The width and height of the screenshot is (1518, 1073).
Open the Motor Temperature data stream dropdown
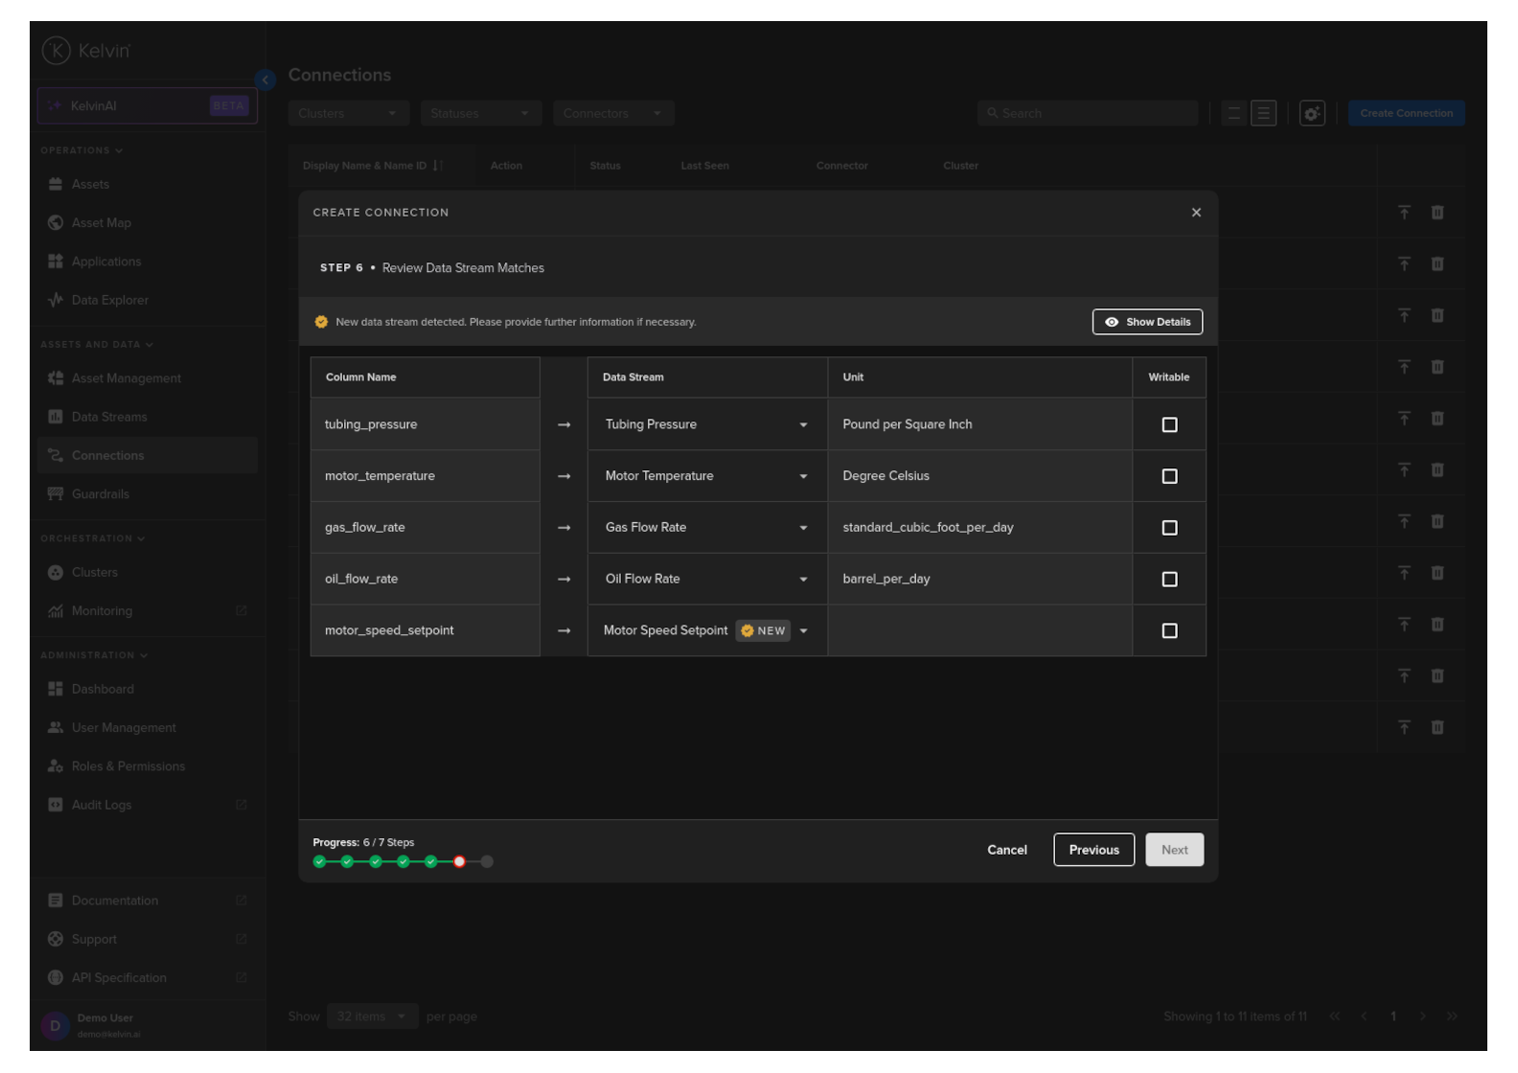coord(803,477)
